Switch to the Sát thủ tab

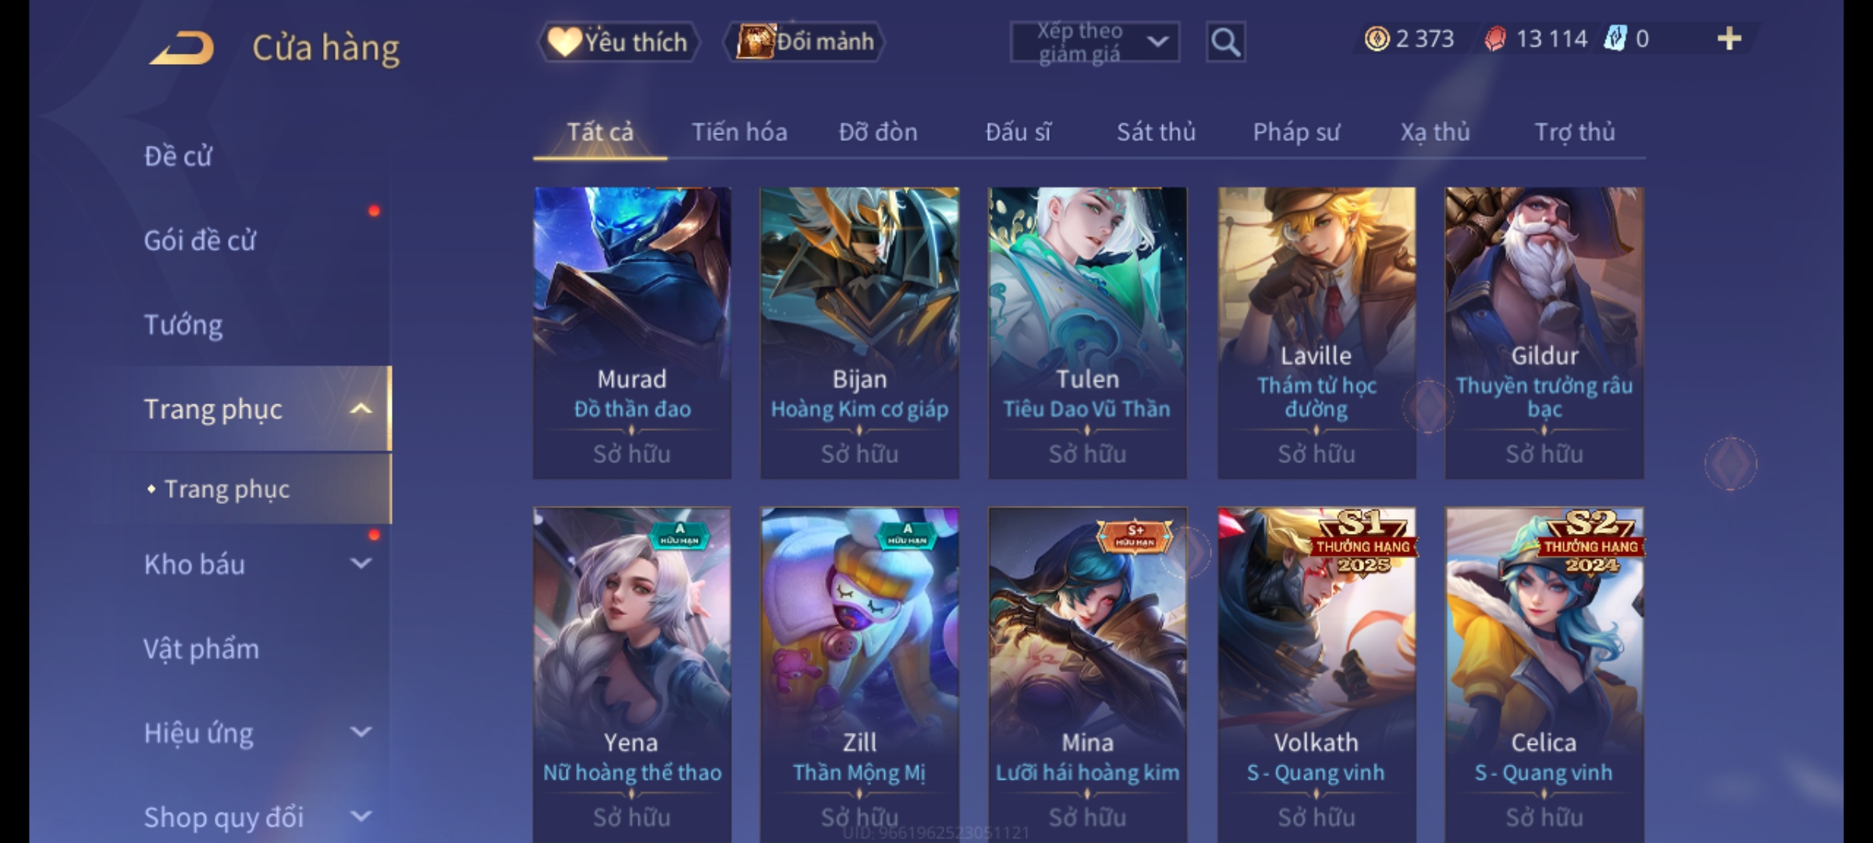coord(1156,132)
